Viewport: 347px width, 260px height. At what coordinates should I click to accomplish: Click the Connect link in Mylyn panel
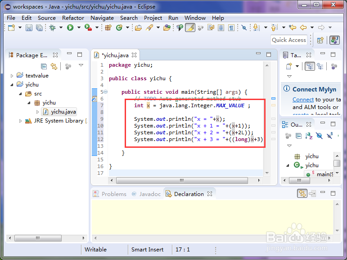(x=303, y=100)
